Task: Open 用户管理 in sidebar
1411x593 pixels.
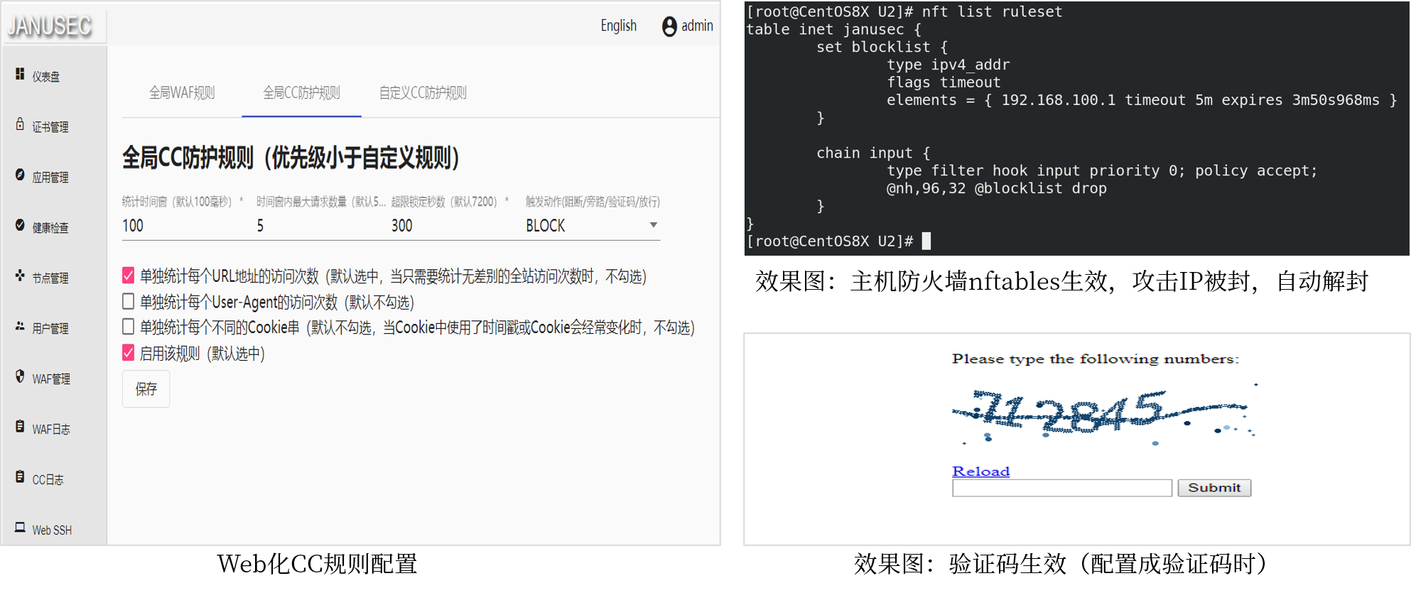Action: 50,329
